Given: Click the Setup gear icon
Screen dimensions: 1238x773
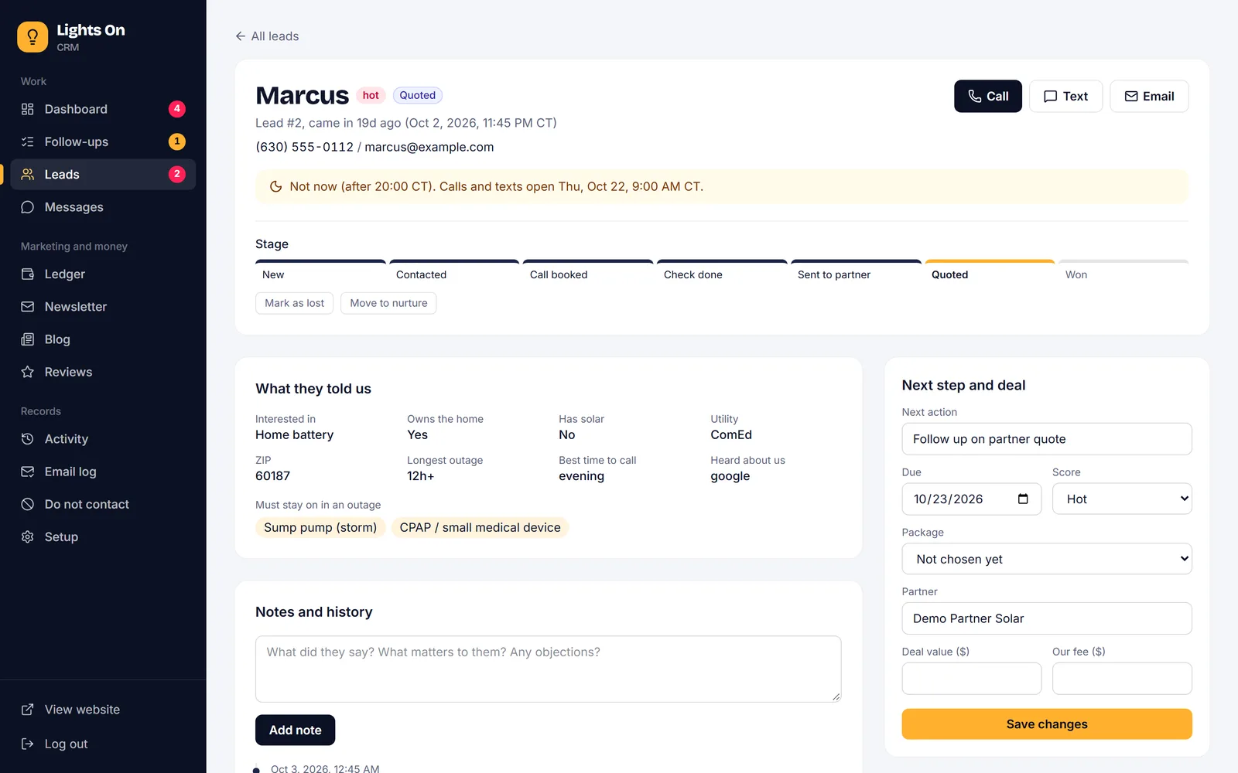Looking at the screenshot, I should [28, 536].
